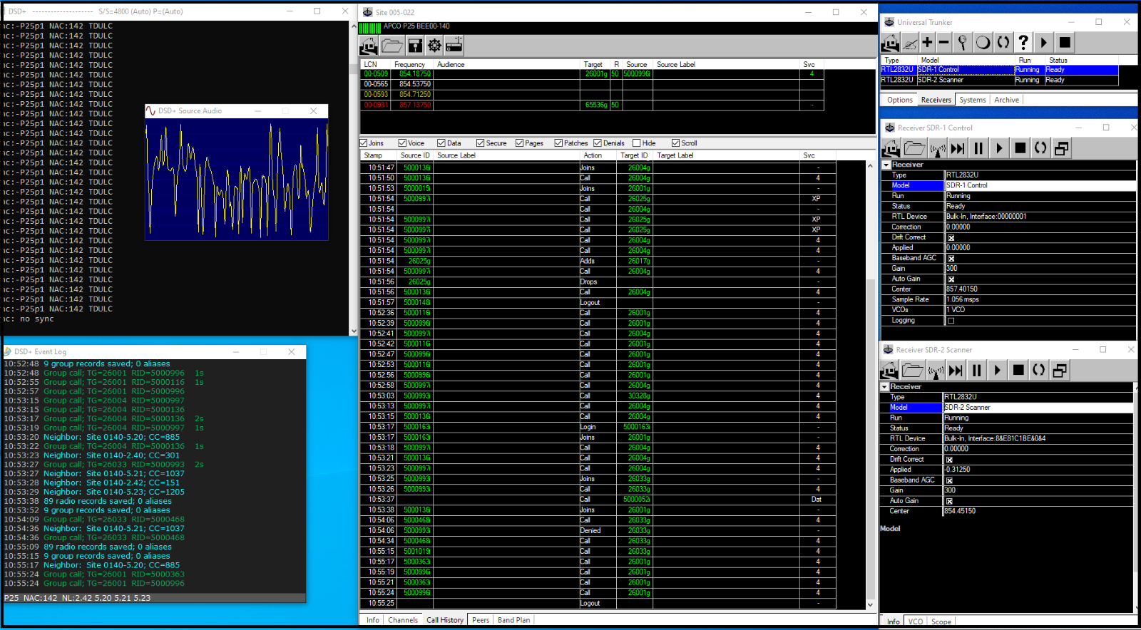Click the question mark help icon

[1023, 43]
